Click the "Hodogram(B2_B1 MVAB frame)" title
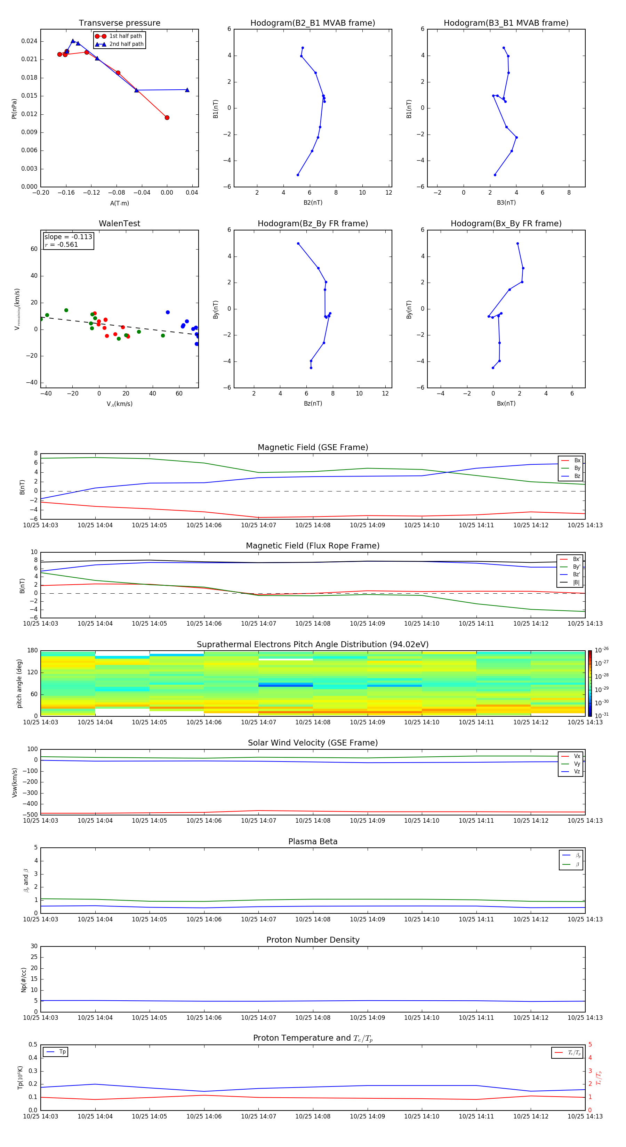Viewport: 626px width, 1147px height. click(313, 23)
